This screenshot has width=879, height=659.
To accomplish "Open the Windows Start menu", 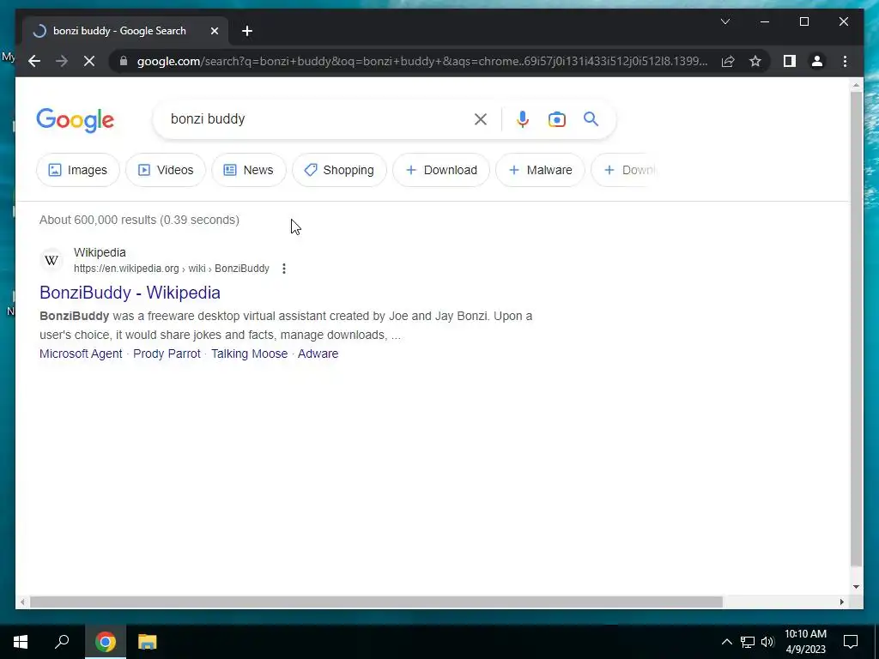I will coord(21,642).
